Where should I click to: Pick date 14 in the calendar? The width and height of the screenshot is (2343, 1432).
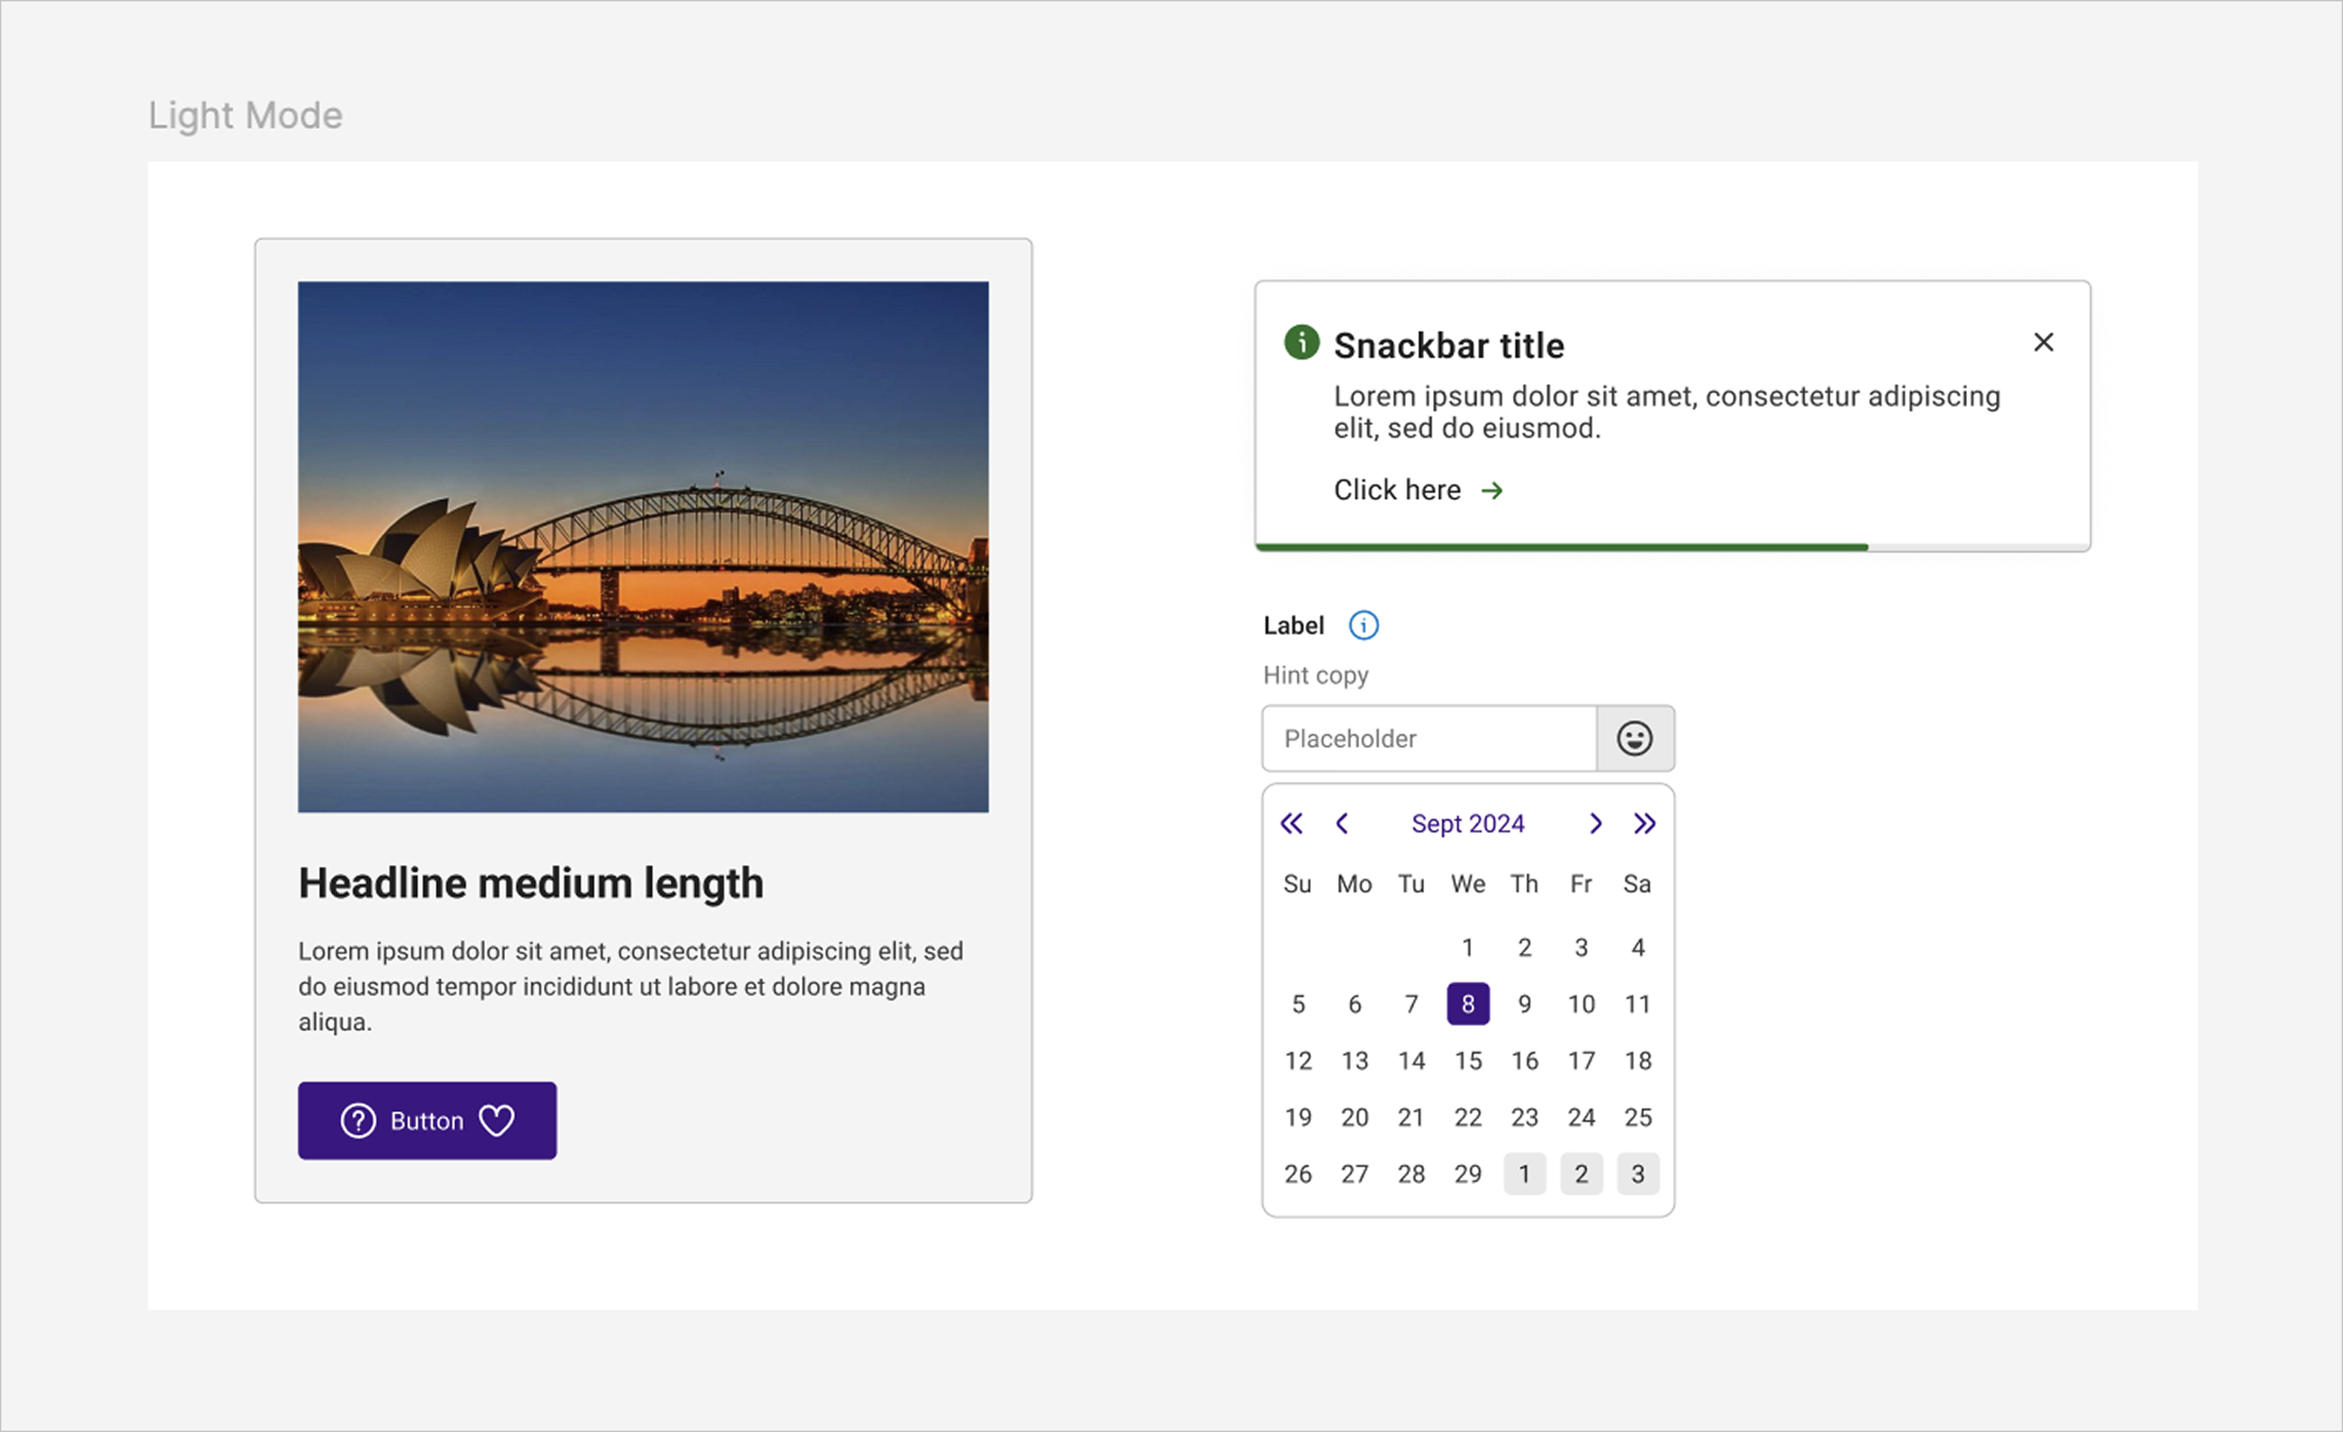[1411, 1061]
